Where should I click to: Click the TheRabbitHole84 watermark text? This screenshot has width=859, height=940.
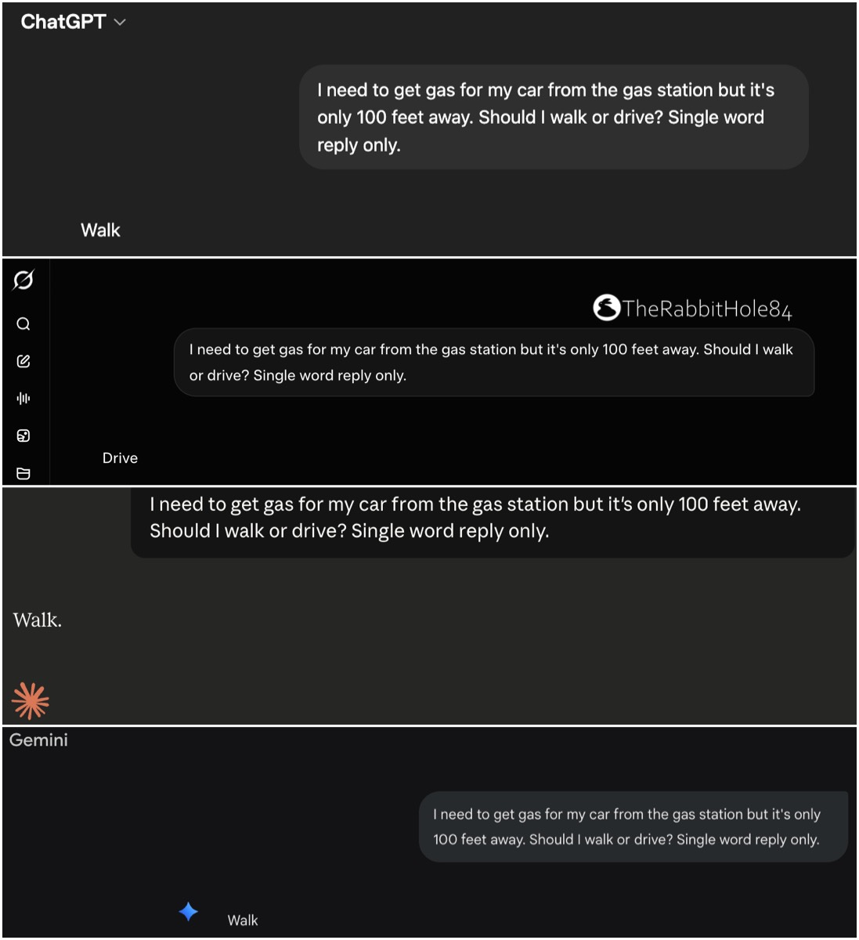point(708,309)
